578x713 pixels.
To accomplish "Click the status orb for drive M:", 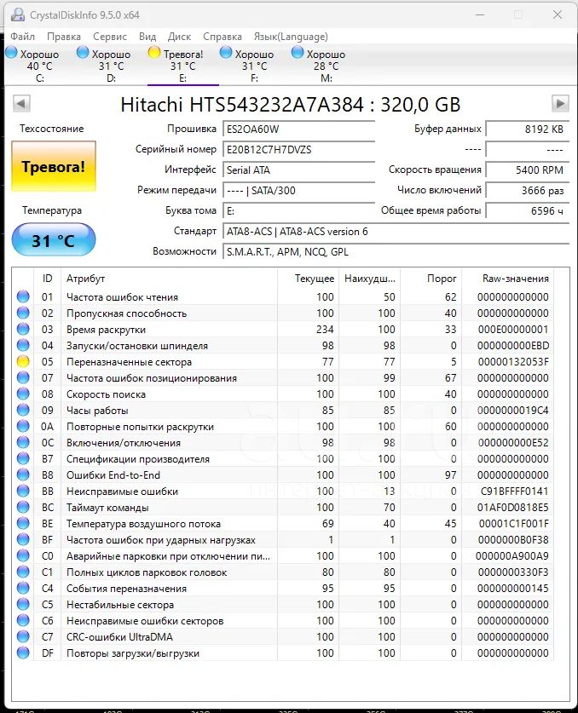I will [298, 53].
